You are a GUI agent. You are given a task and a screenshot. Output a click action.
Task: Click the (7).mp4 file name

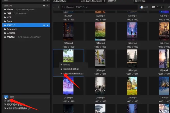click(164, 70)
